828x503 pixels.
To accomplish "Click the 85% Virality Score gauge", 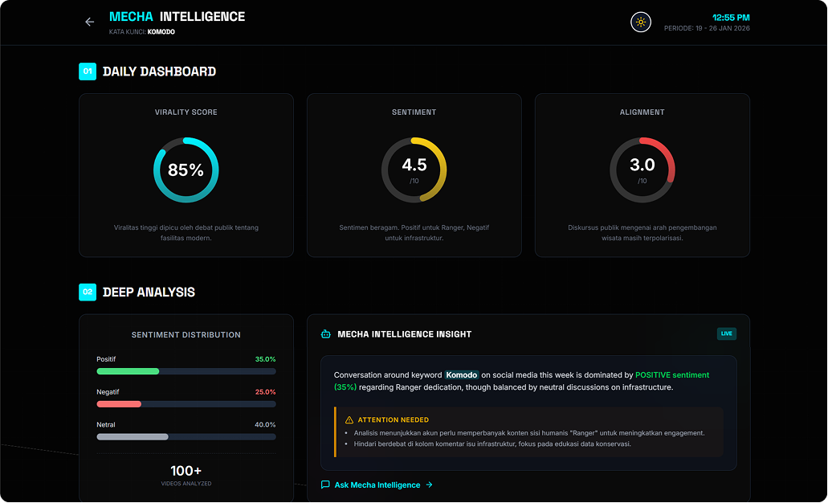I will (186, 170).
